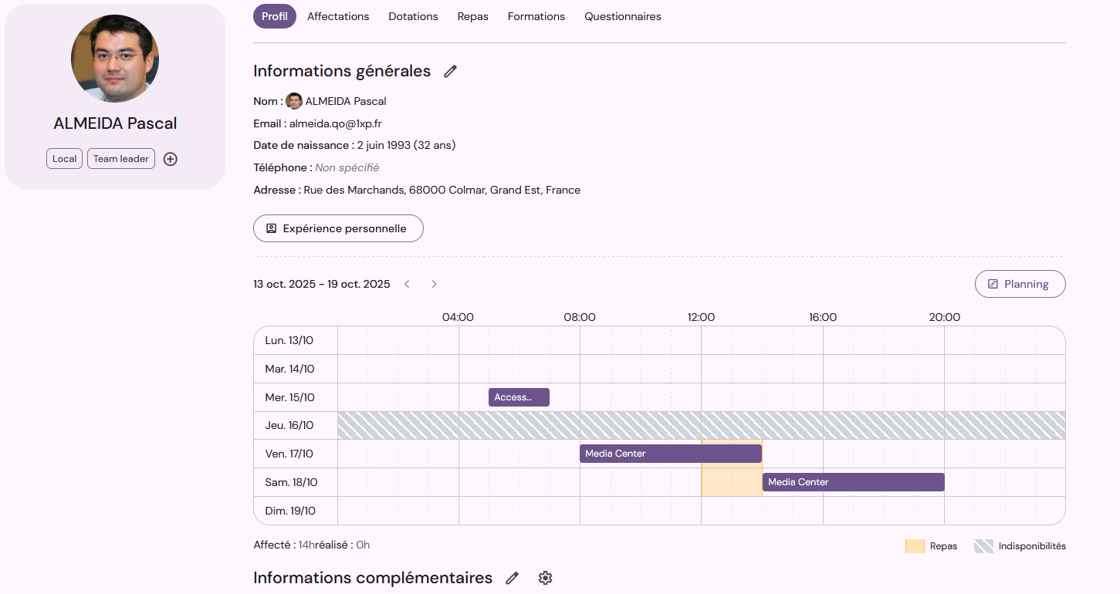Click the 08:00 time header
This screenshot has width=1120, height=594.
click(x=580, y=317)
